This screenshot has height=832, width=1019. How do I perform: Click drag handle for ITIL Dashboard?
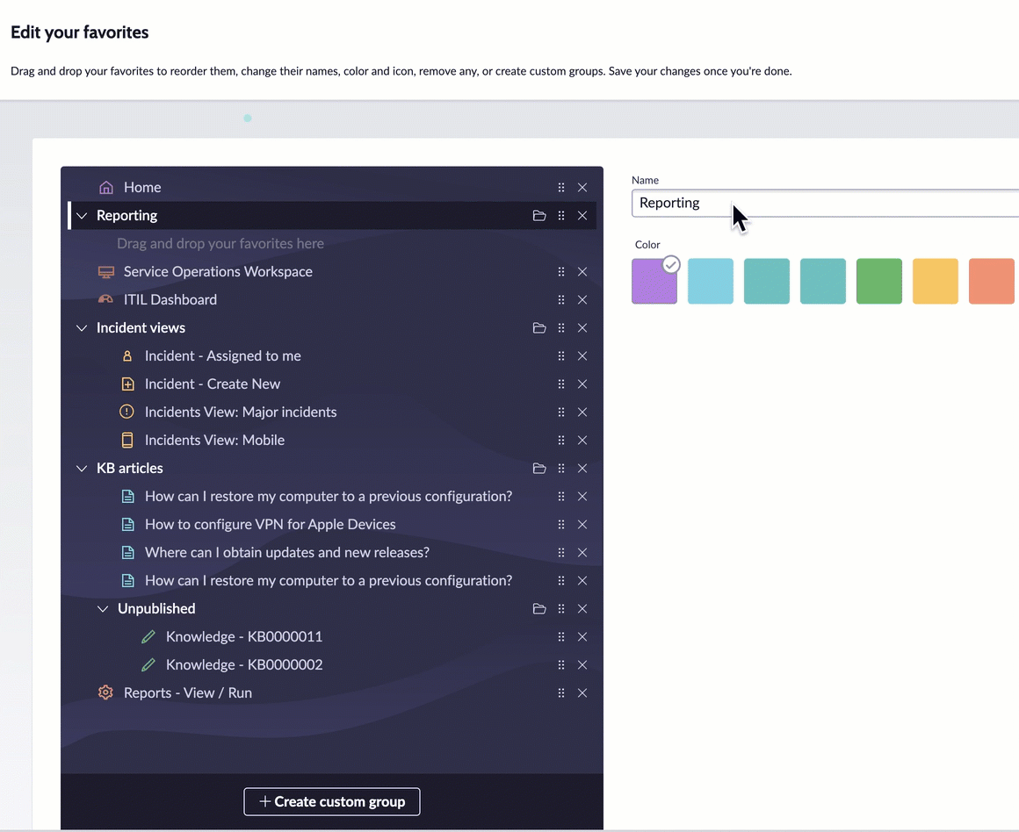[x=560, y=299]
